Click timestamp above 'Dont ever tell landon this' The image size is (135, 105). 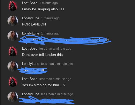55,49
